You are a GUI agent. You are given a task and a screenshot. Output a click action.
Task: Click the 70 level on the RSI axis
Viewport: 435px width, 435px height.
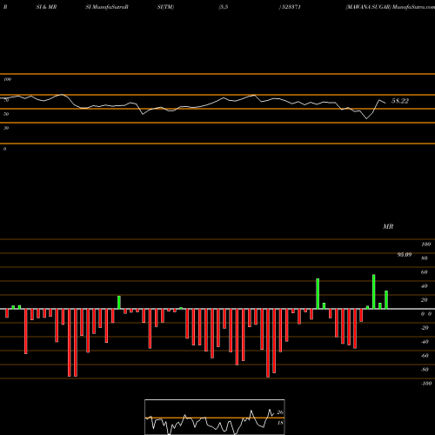6,100
